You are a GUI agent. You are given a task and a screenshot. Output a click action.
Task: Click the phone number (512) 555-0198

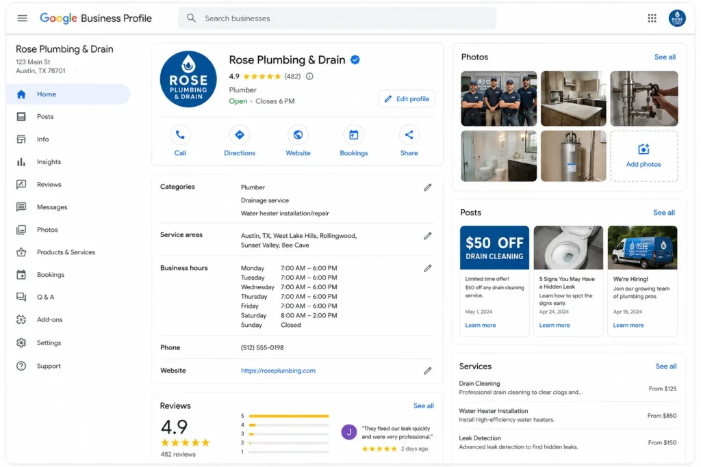pos(262,348)
